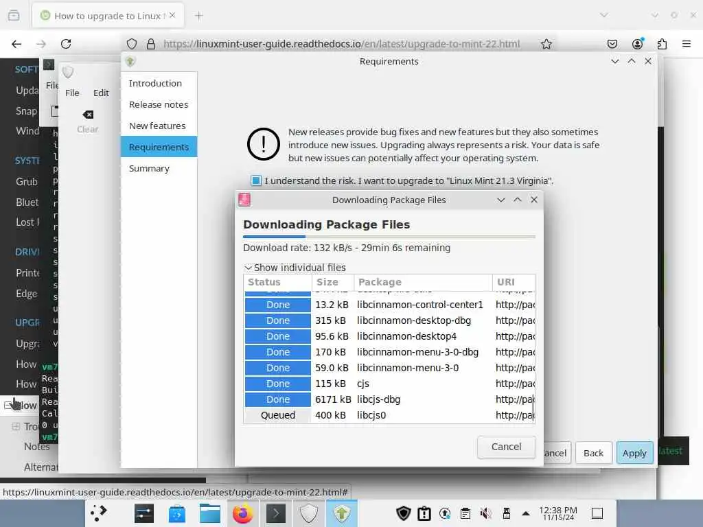Expand hidden system tray icons arrow
This screenshot has width=703, height=527.
(x=525, y=513)
